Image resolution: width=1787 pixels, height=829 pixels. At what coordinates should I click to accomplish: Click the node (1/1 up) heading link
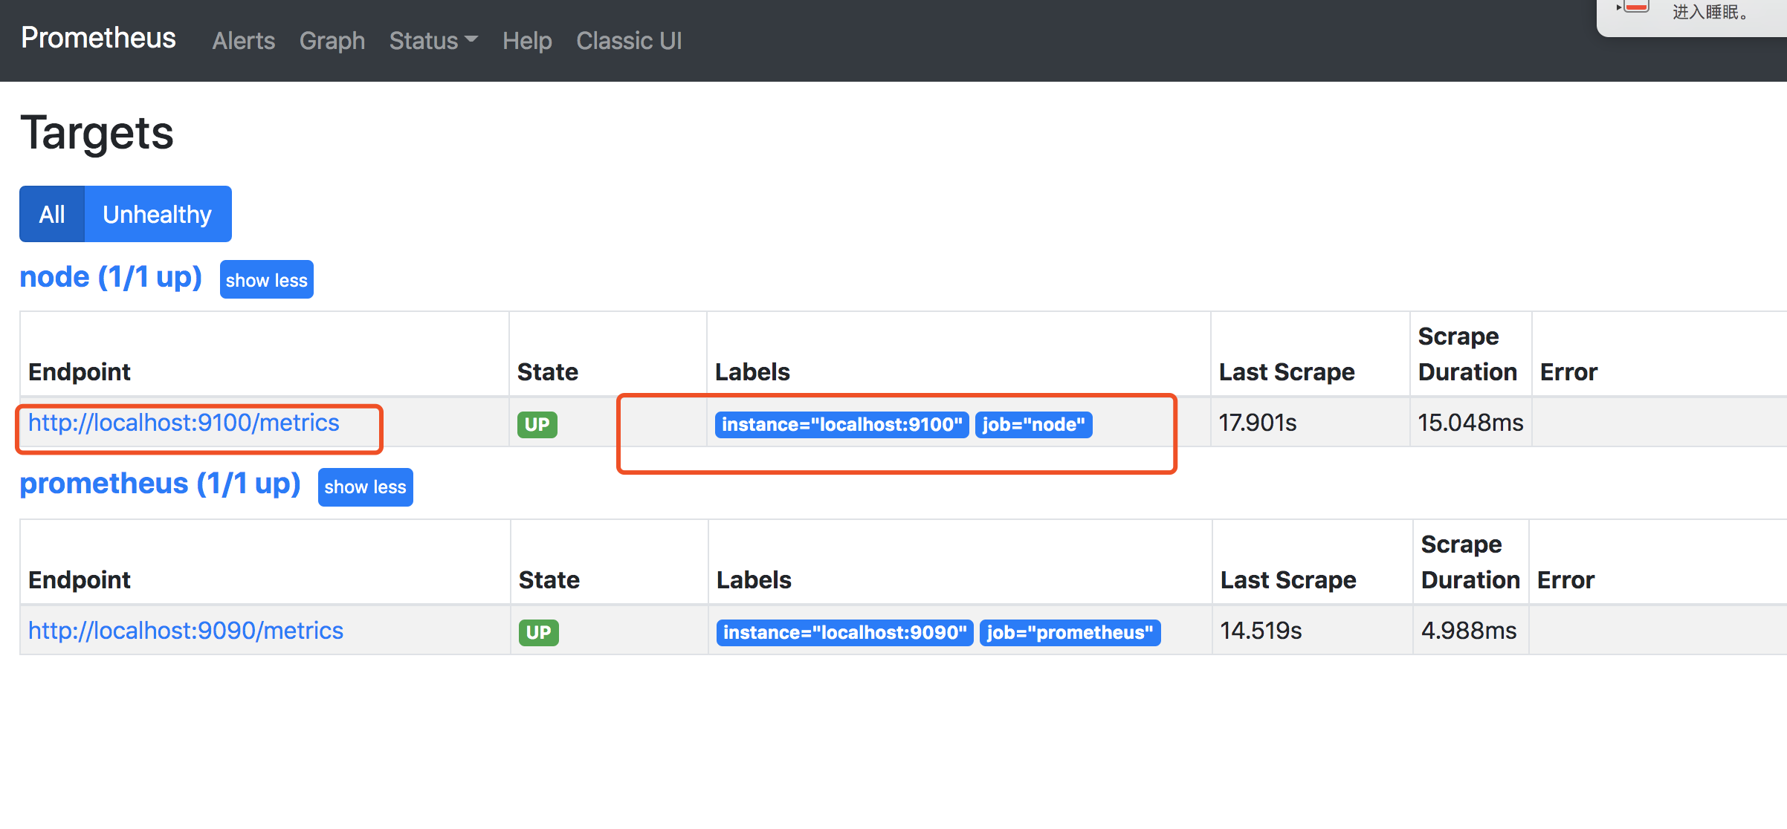tap(111, 277)
